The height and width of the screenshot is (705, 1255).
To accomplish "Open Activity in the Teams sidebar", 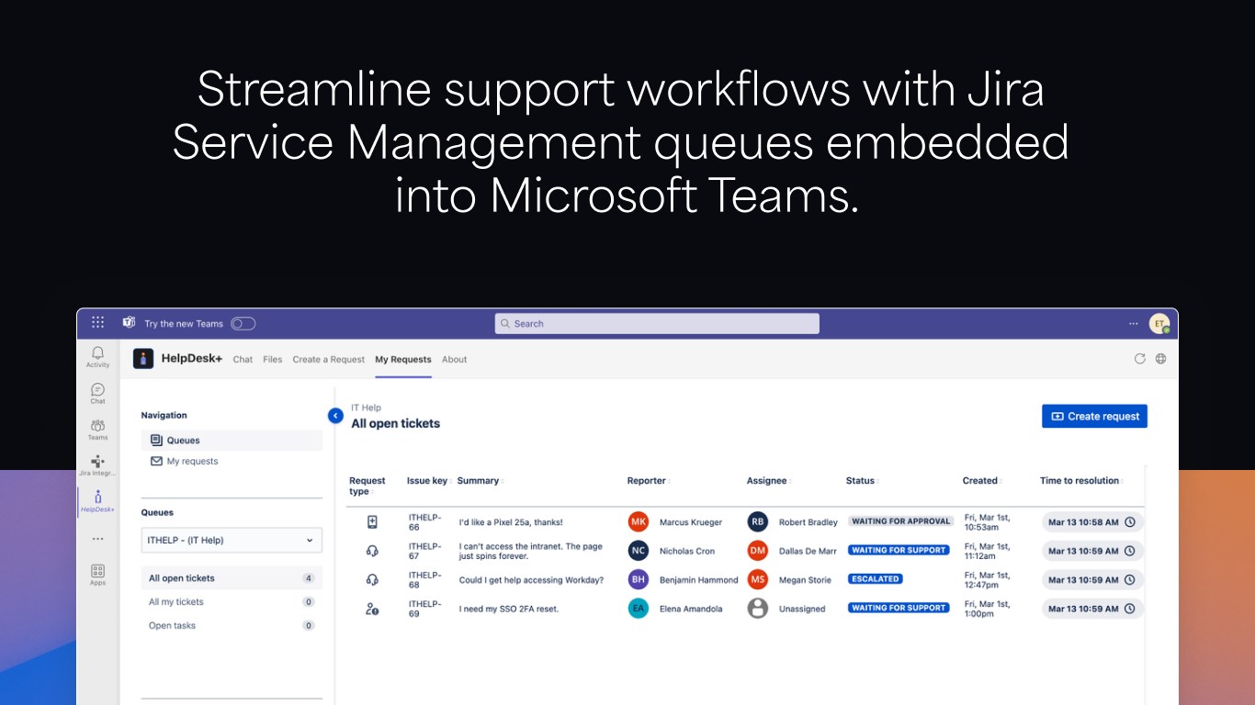I will tap(97, 357).
